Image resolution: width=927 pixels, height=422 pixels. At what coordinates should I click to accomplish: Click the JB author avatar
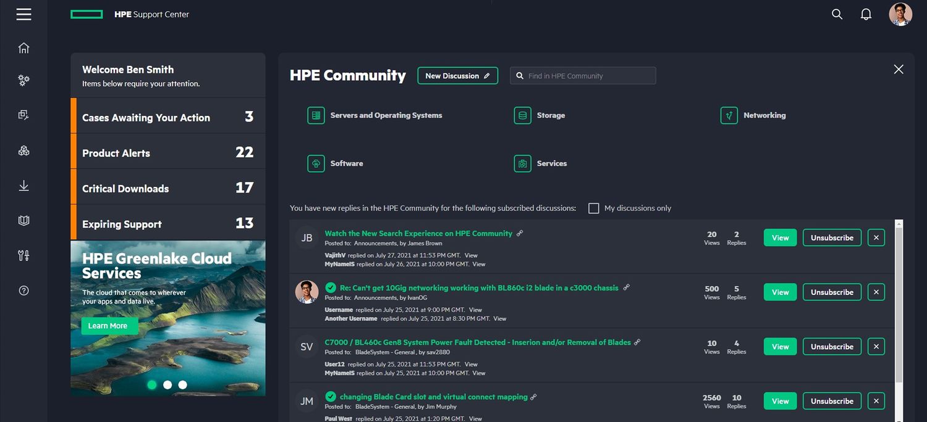click(307, 238)
